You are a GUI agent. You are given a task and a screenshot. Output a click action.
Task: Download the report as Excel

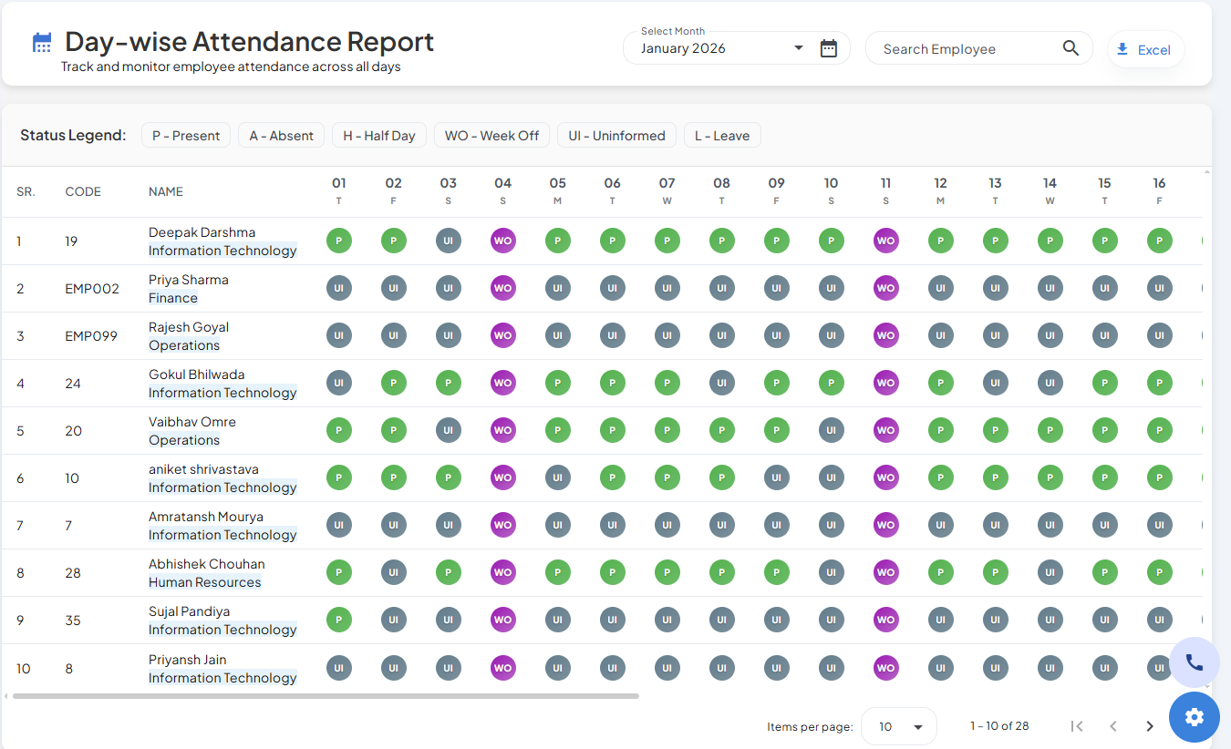[x=1145, y=49]
